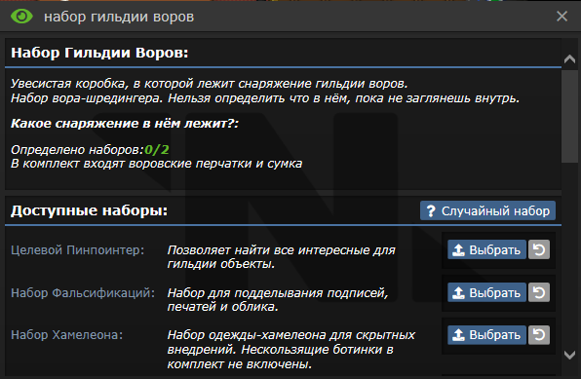Click the scroll down arrow chevron
The width and height of the screenshot is (581, 379).
tap(570, 355)
